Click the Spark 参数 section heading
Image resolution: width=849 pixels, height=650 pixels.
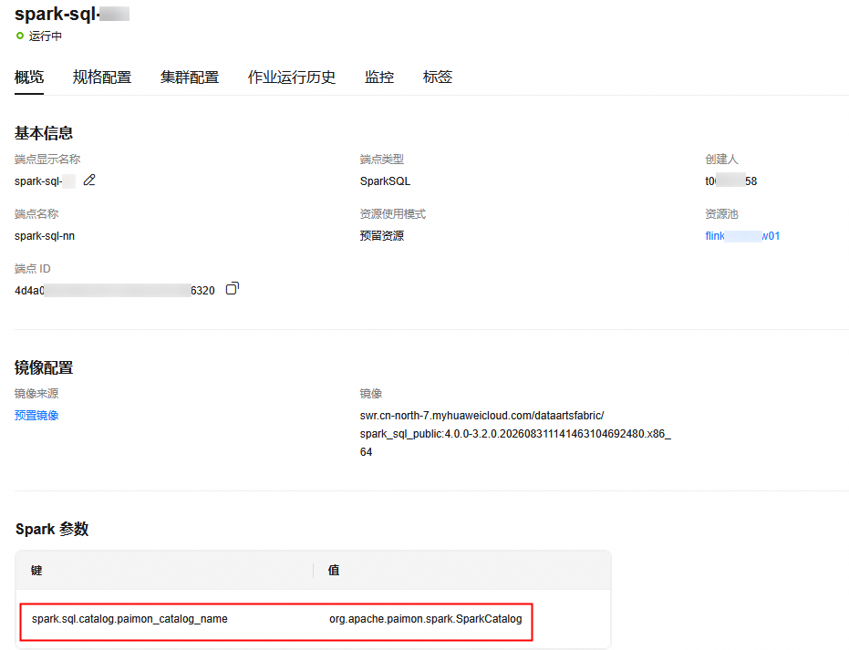(52, 529)
